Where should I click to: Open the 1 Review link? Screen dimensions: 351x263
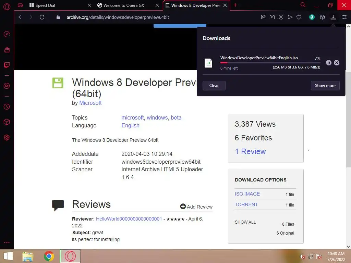(250, 152)
